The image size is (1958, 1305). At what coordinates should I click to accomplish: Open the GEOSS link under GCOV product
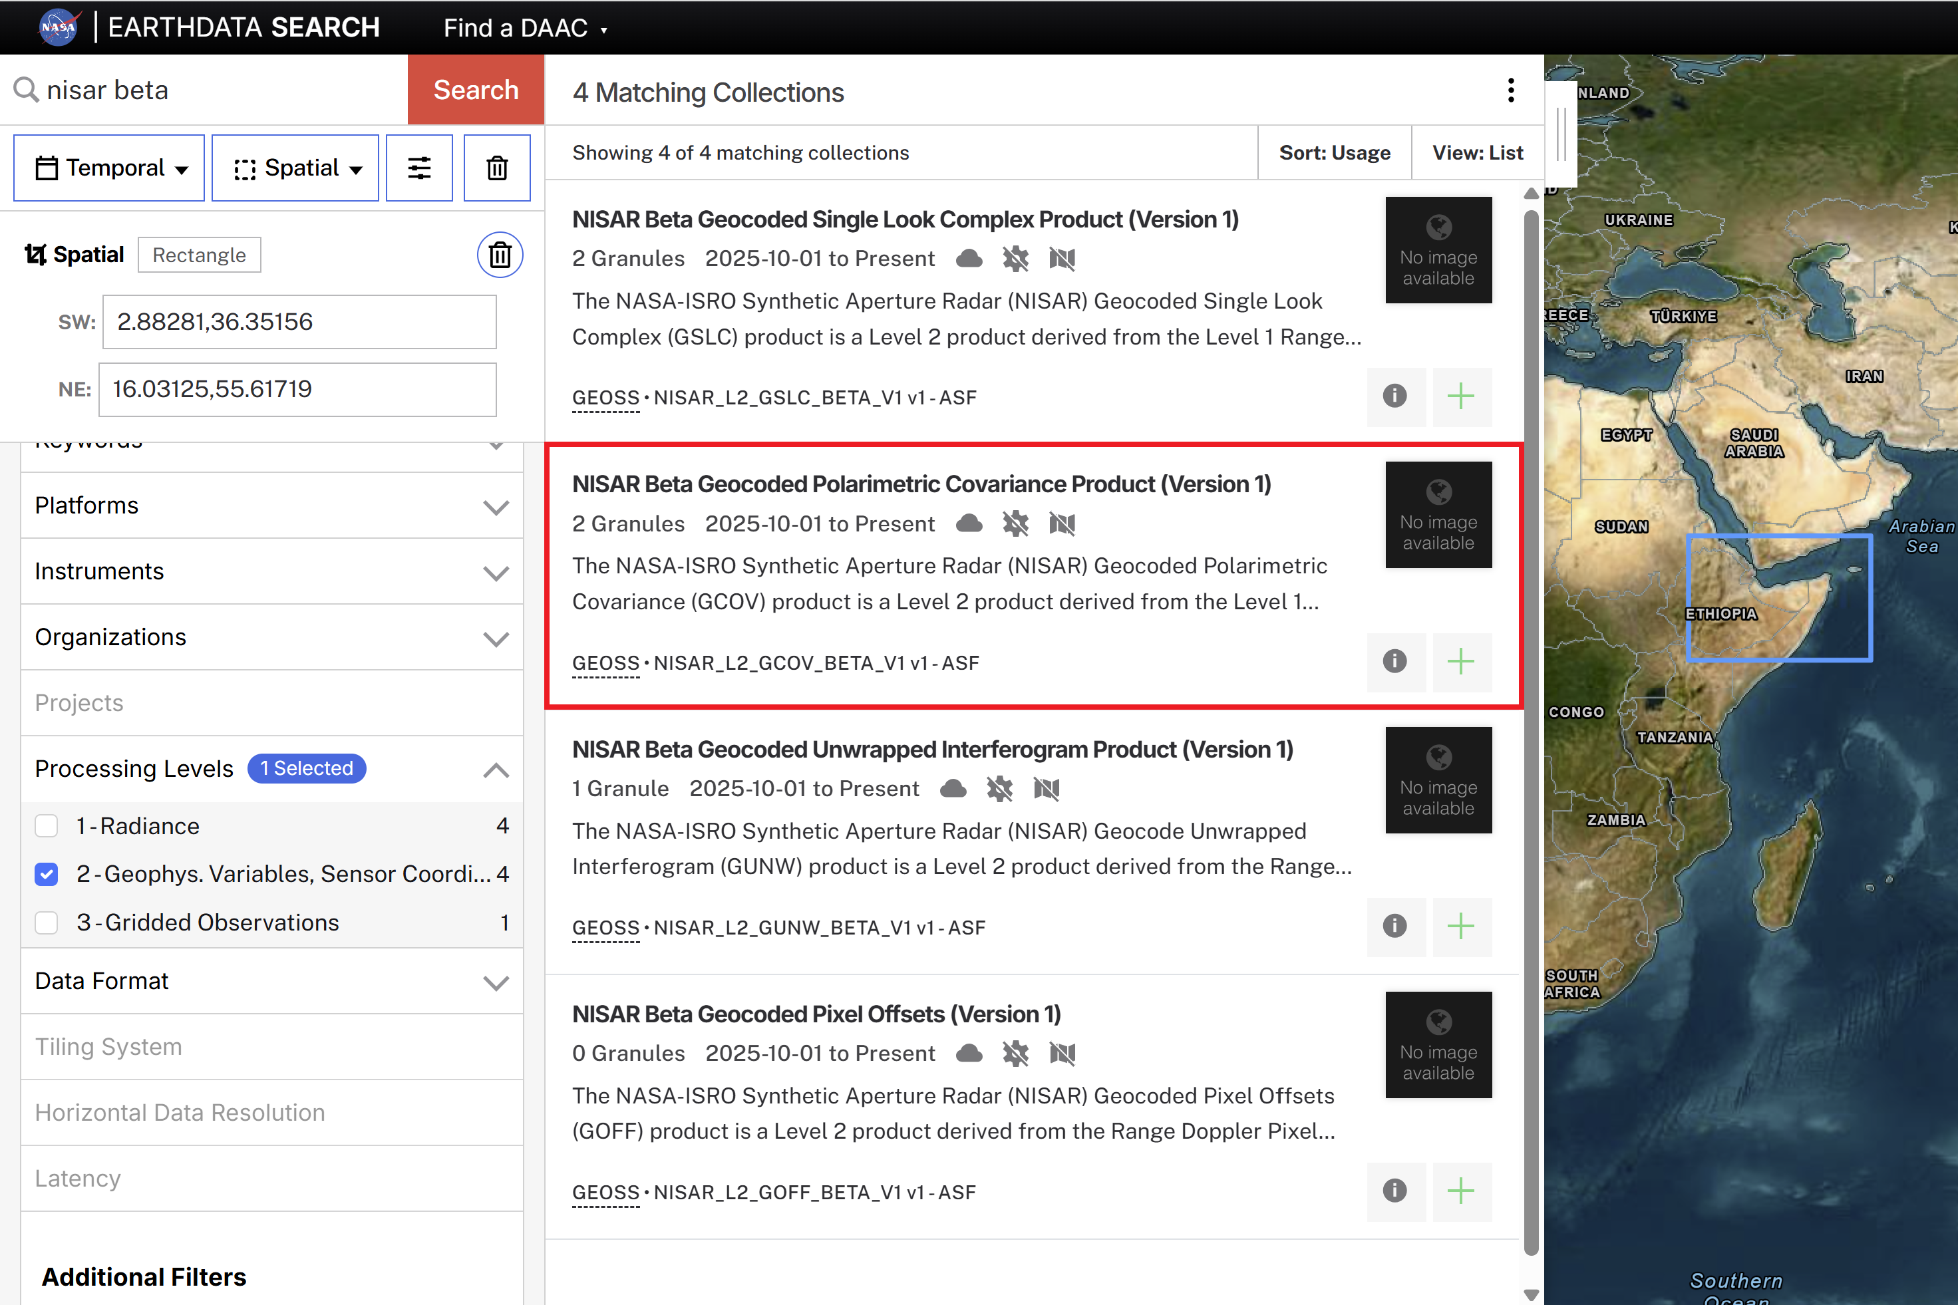coord(605,662)
